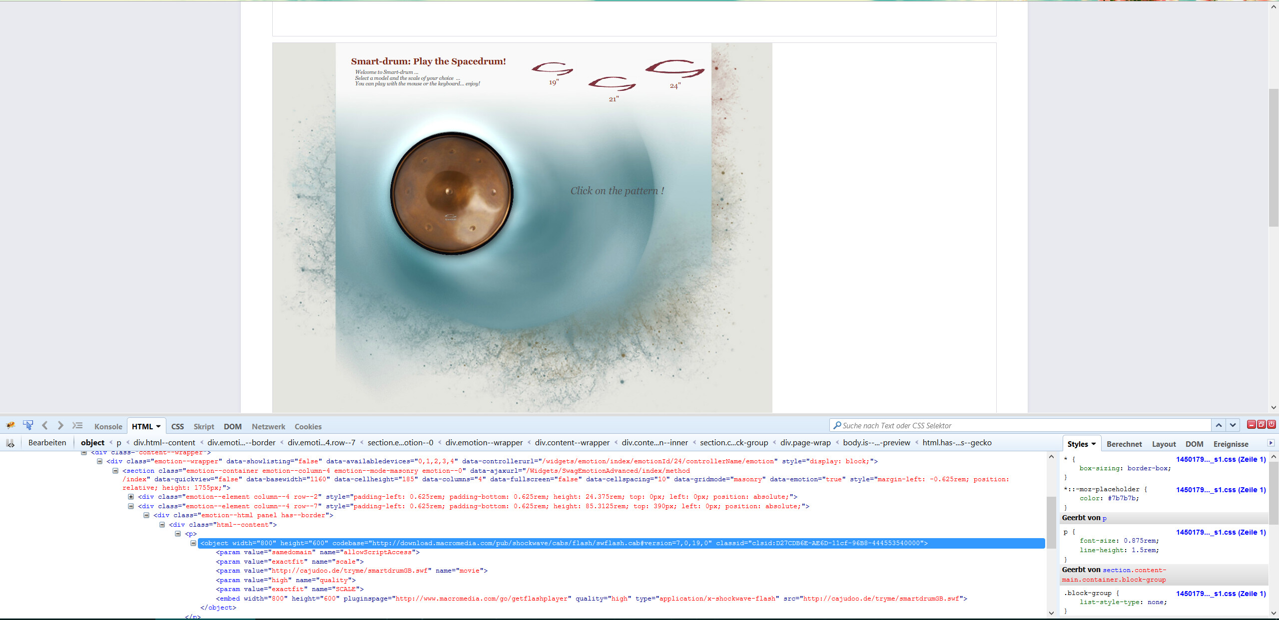Turn off Firebug with power icon
The image size is (1279, 620).
(1272, 424)
